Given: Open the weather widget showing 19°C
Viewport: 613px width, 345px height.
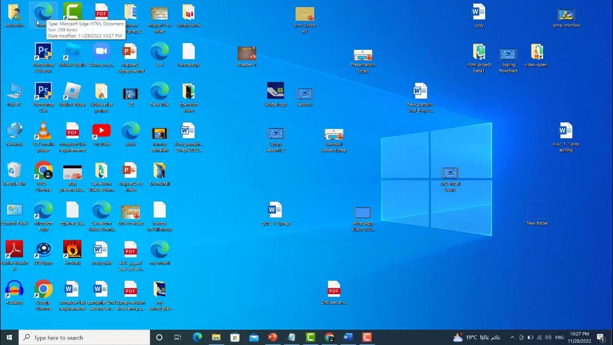Looking at the screenshot, I should (x=477, y=337).
